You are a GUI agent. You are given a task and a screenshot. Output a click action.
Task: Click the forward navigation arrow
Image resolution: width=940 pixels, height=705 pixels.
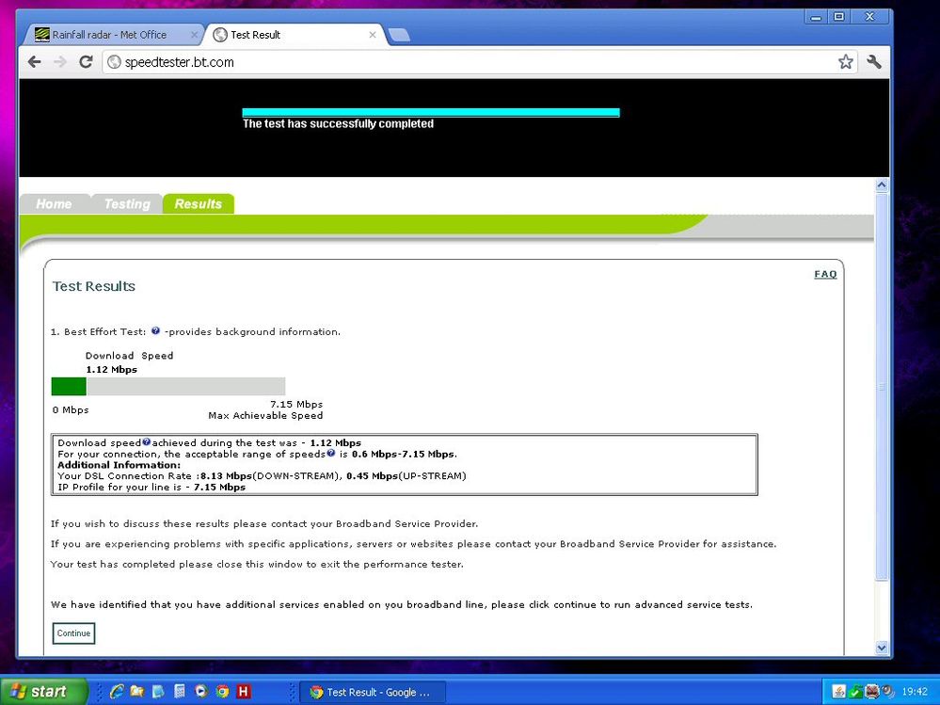[60, 62]
